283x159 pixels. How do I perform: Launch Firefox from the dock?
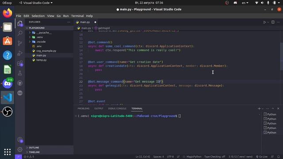8,13
